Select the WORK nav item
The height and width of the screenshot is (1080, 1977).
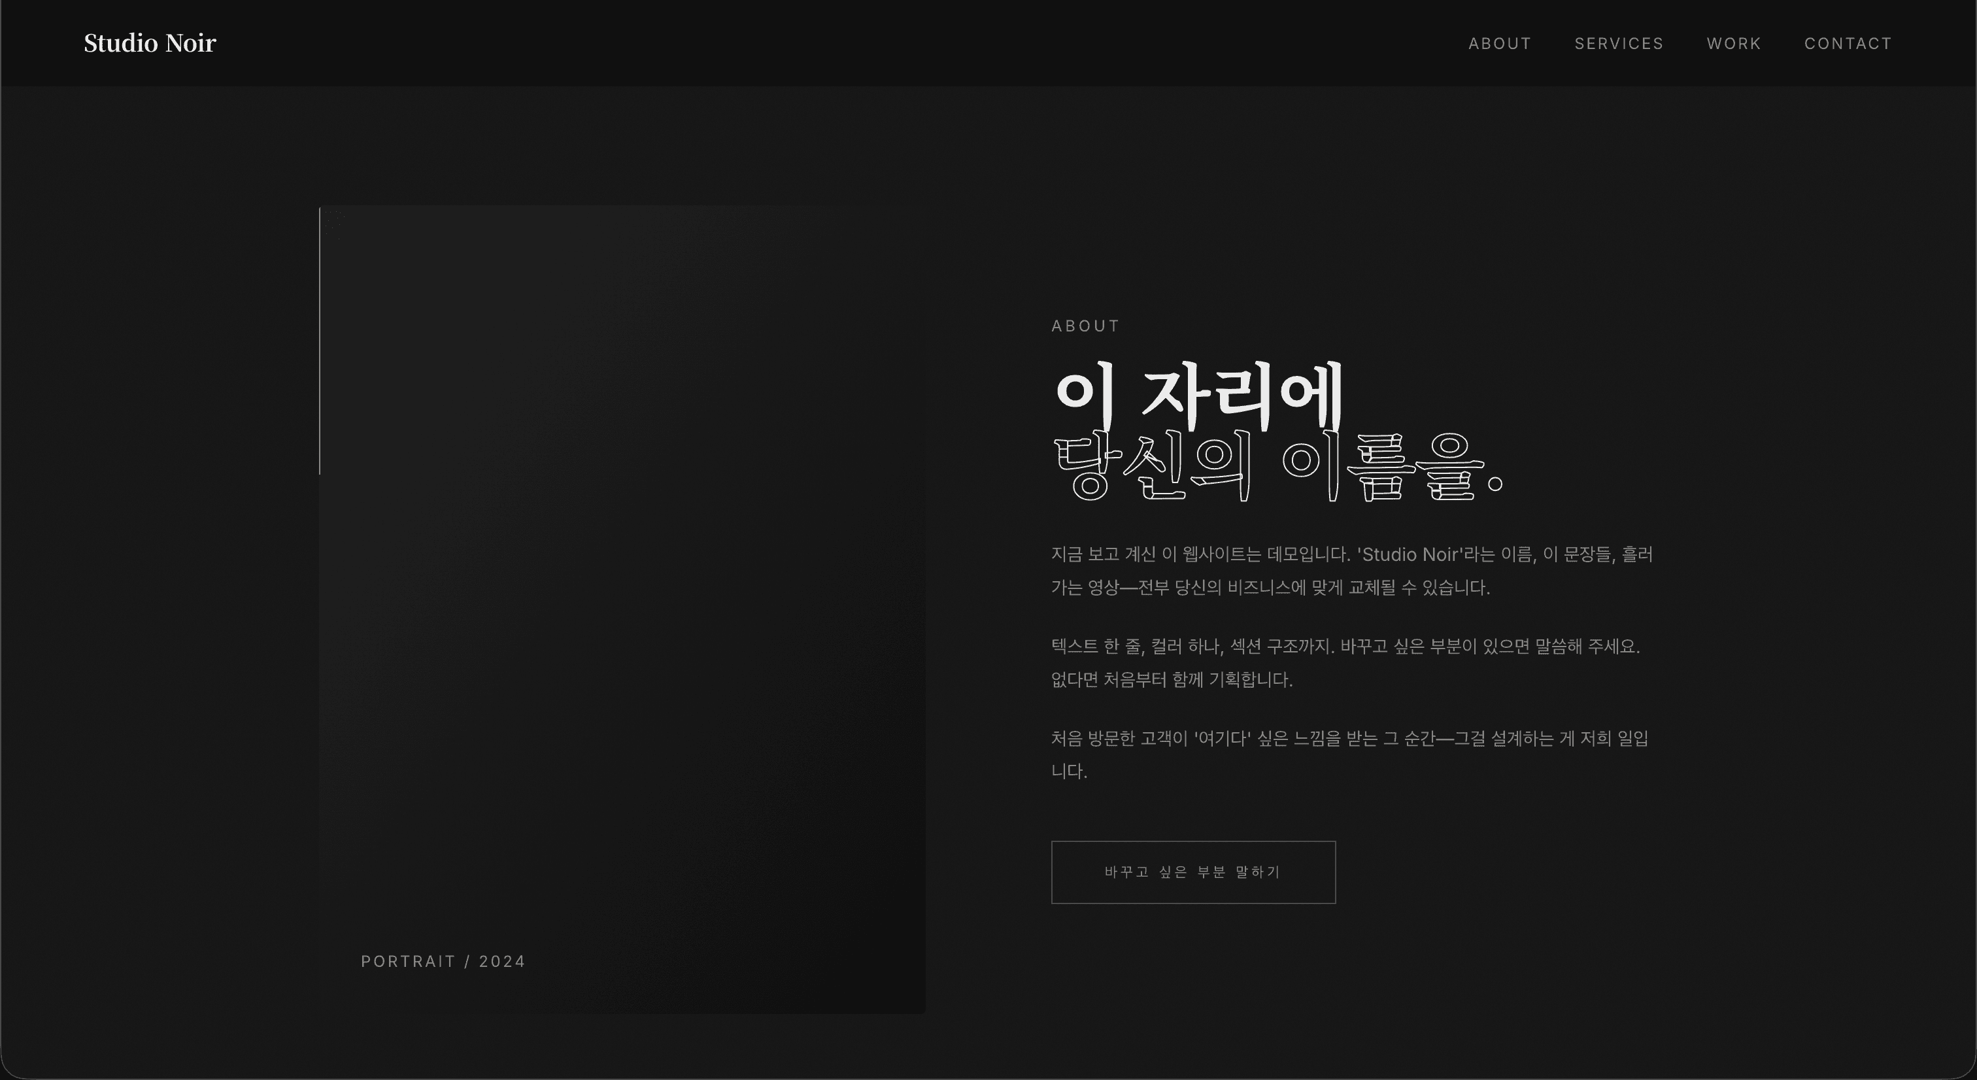1734,44
